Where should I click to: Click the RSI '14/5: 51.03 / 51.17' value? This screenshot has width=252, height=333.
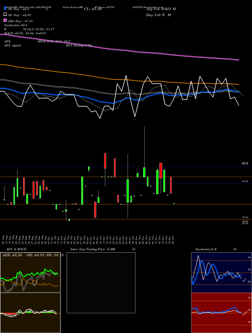pyautogui.click(x=40, y=29)
